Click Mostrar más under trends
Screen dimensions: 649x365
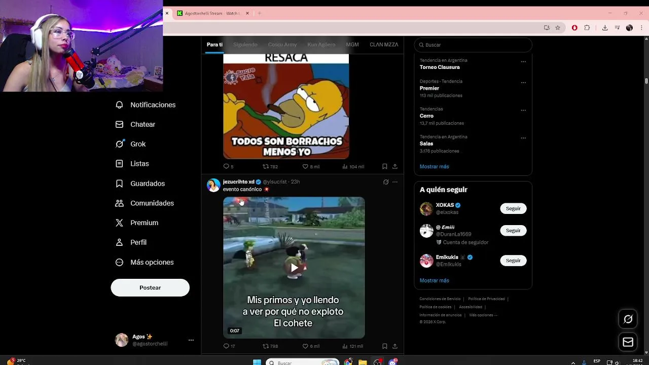[434, 166]
